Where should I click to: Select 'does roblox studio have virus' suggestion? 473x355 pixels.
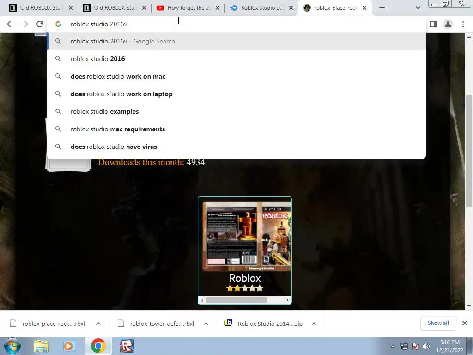point(236,147)
